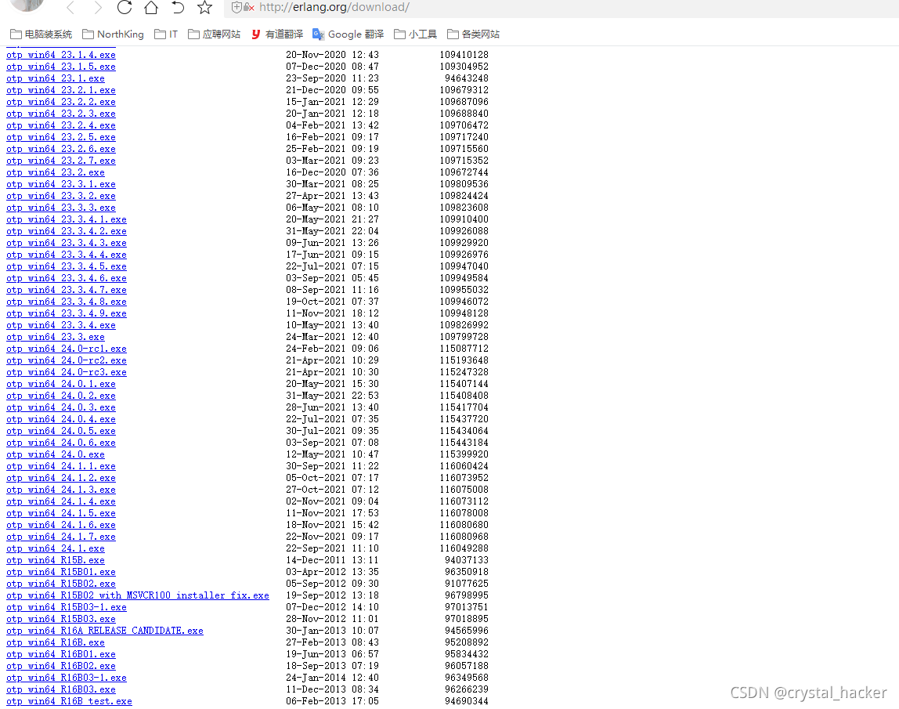Download otp_win64_23.1.exe

pyautogui.click(x=56, y=78)
